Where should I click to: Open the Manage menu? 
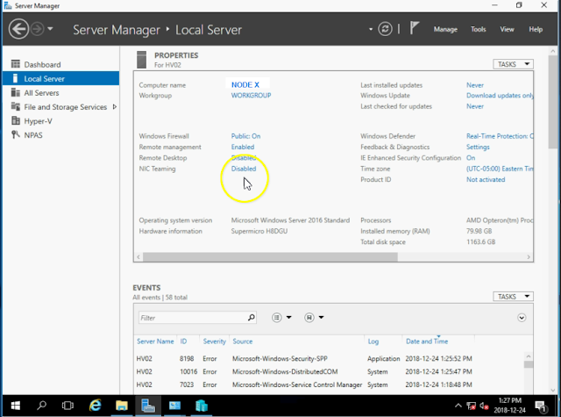(x=445, y=29)
